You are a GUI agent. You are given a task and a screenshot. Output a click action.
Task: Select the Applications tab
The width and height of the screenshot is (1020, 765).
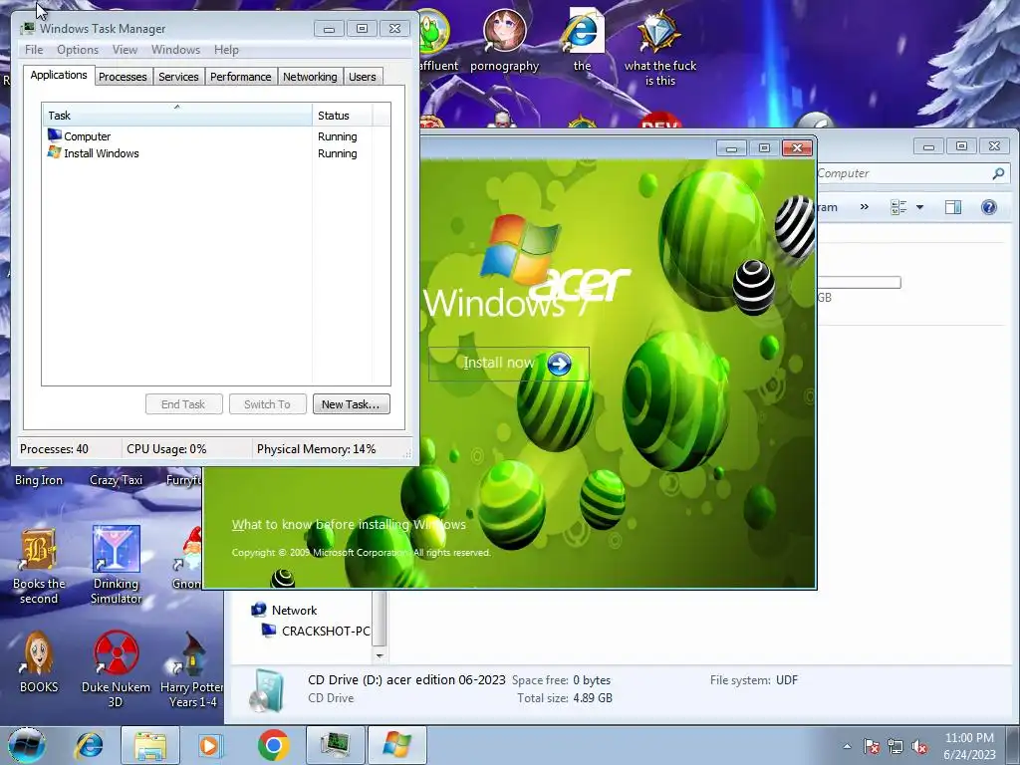point(59,75)
